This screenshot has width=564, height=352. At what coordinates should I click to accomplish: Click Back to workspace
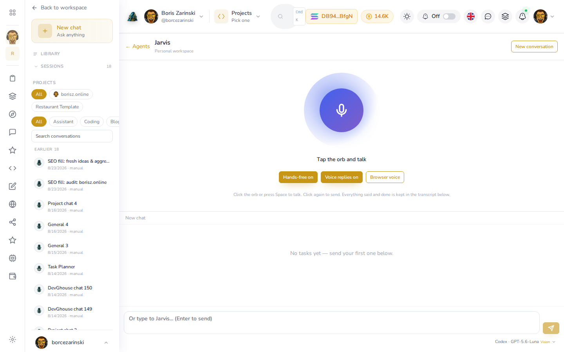click(60, 8)
